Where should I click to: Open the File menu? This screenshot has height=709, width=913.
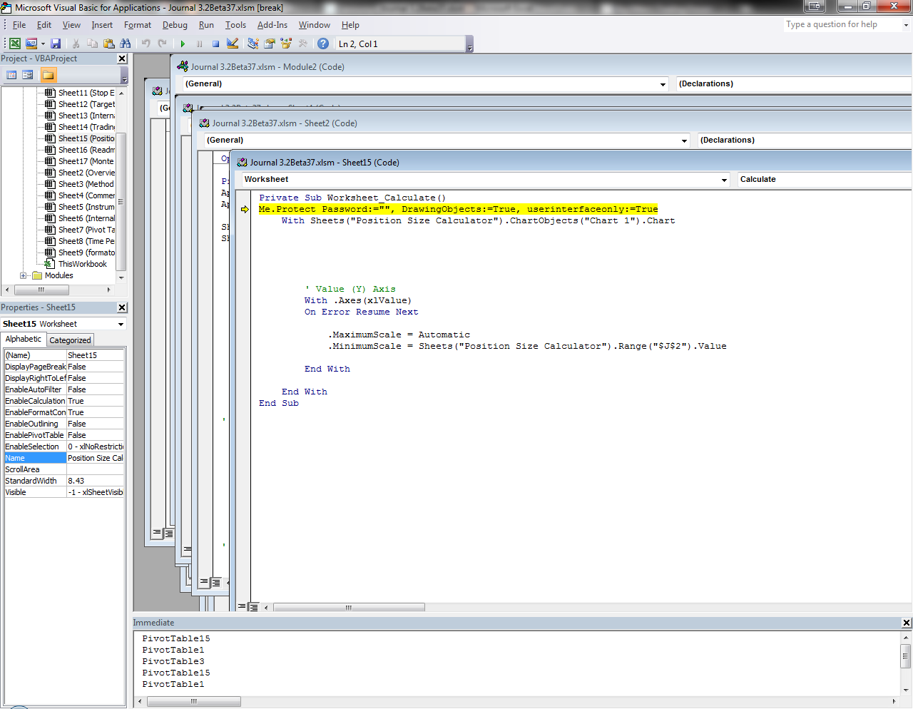click(19, 25)
